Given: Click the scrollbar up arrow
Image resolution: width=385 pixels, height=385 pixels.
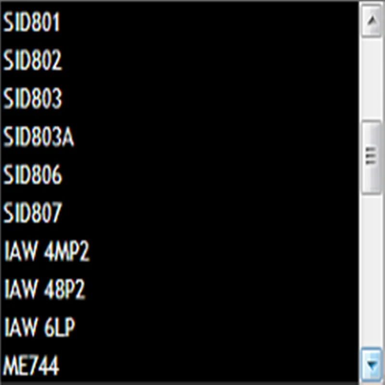Looking at the screenshot, I should coord(372,21).
